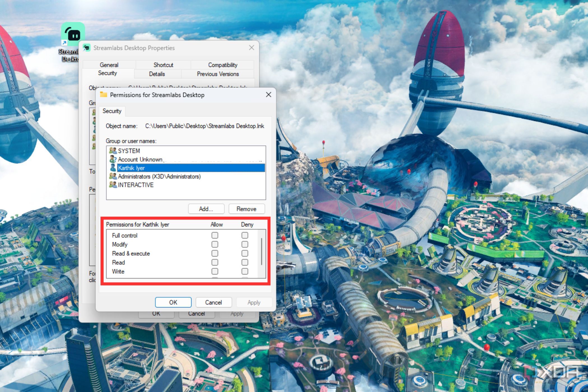This screenshot has height=392, width=588.
Task: Click the Karthik Iyer user icon
Action: click(113, 168)
